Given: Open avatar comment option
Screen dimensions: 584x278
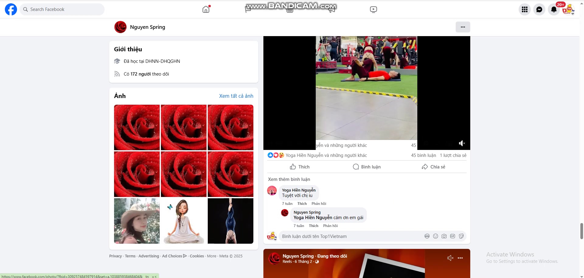Looking at the screenshot, I should [427, 236].
